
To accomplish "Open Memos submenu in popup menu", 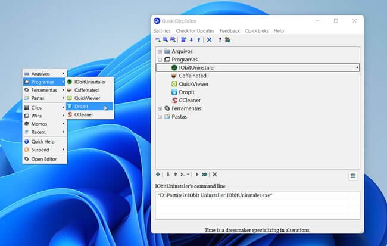I will click(x=45, y=124).
